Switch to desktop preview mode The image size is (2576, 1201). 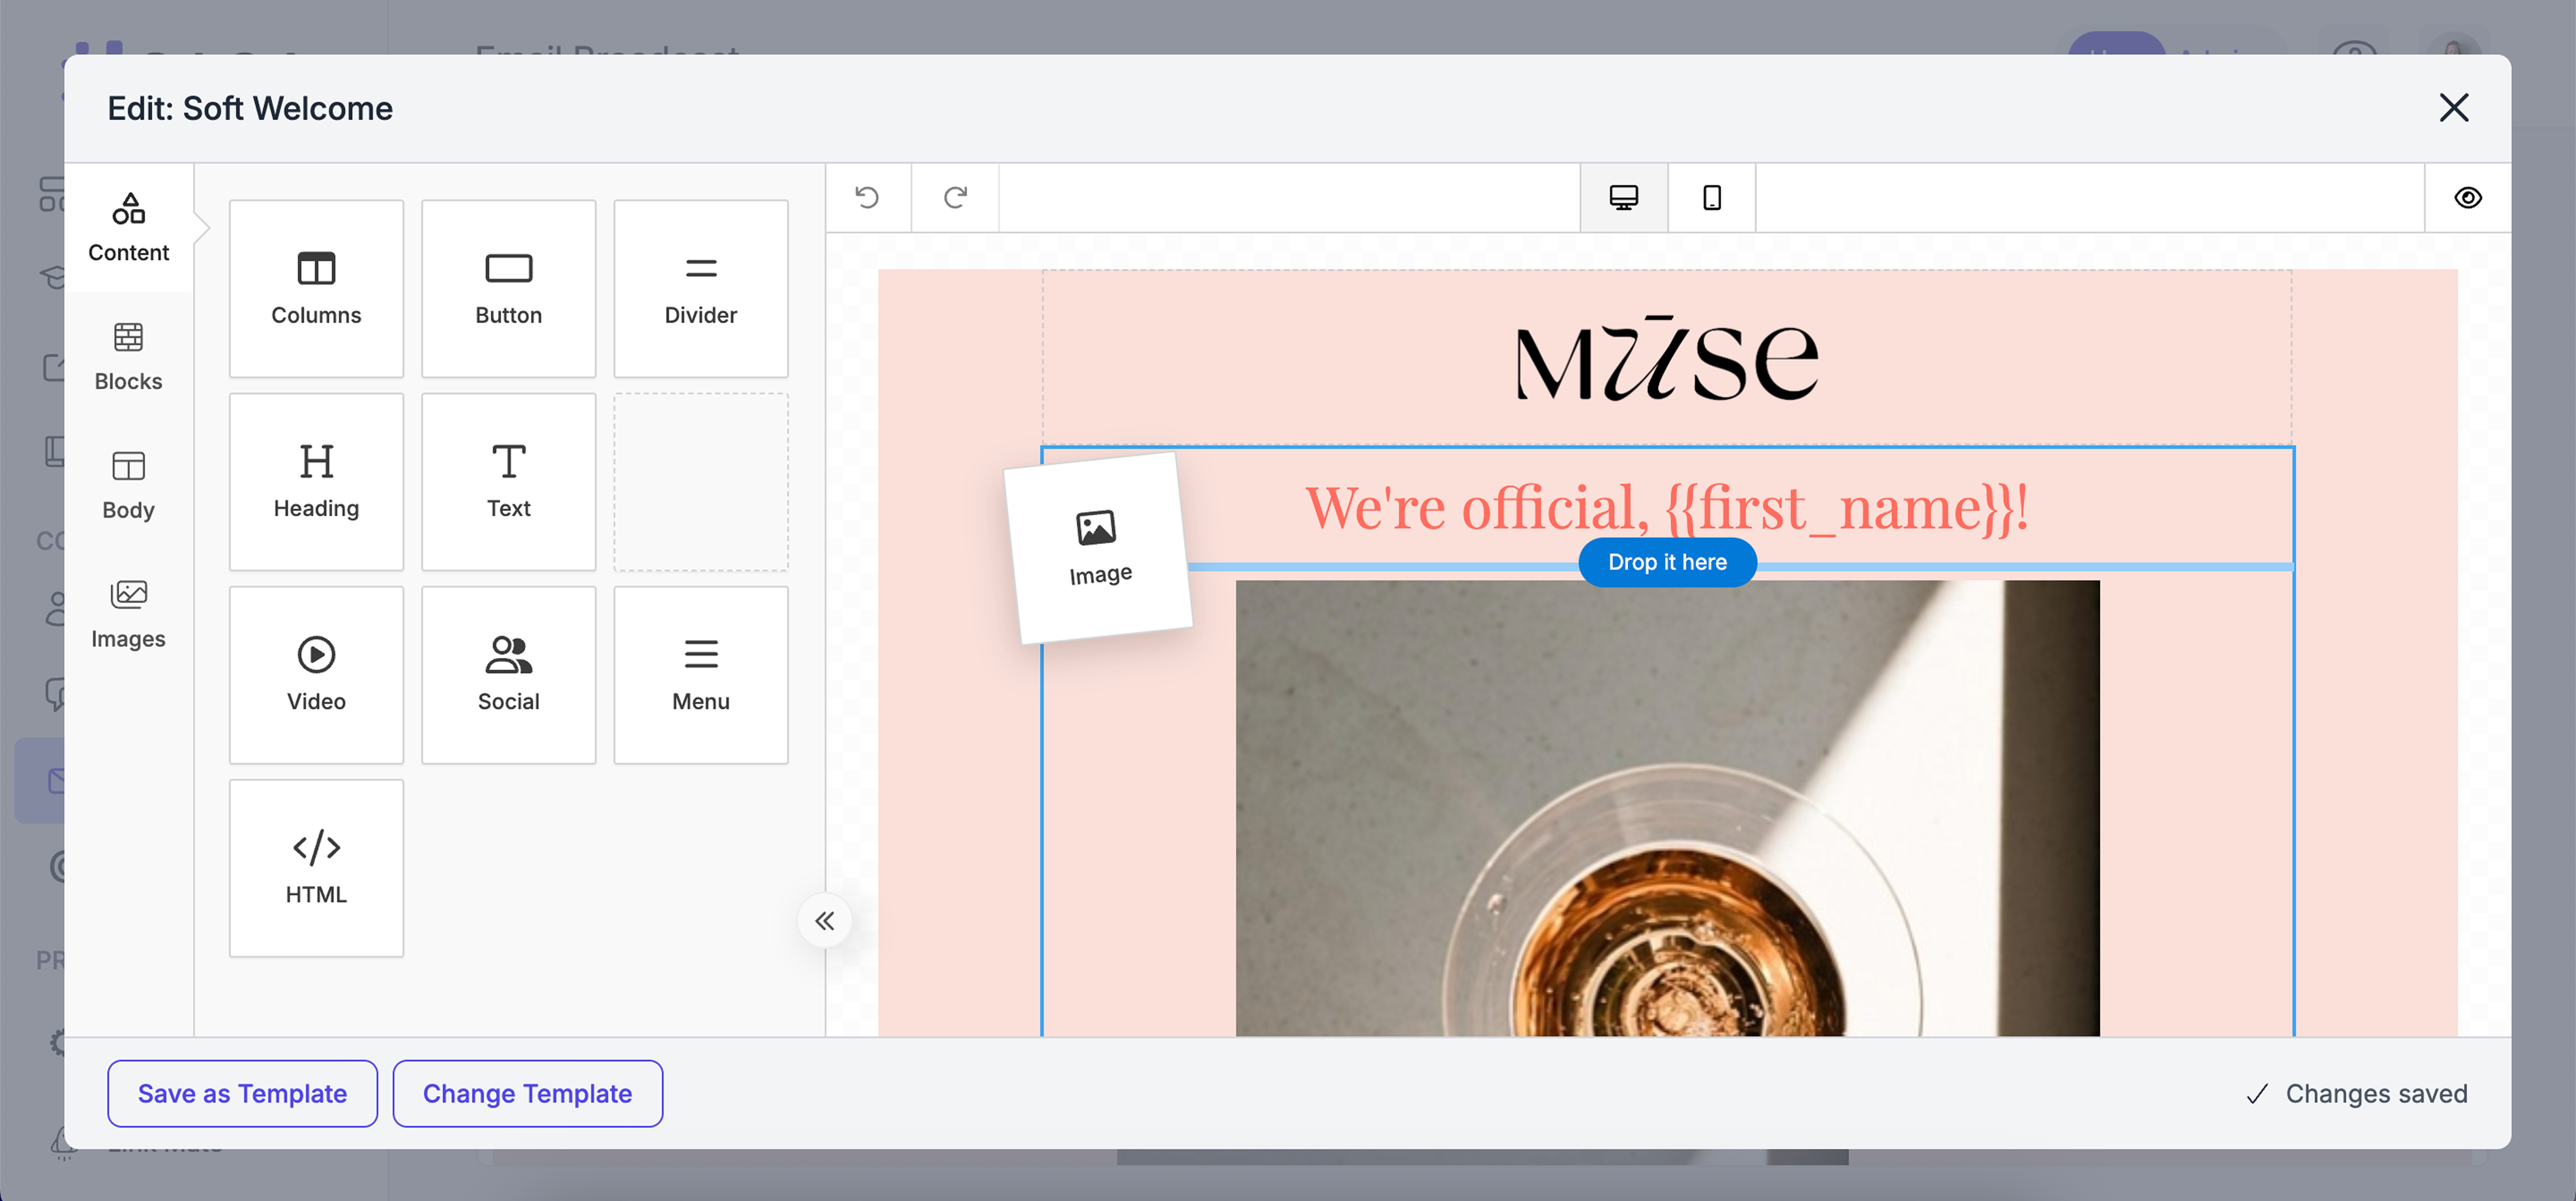coord(1623,197)
